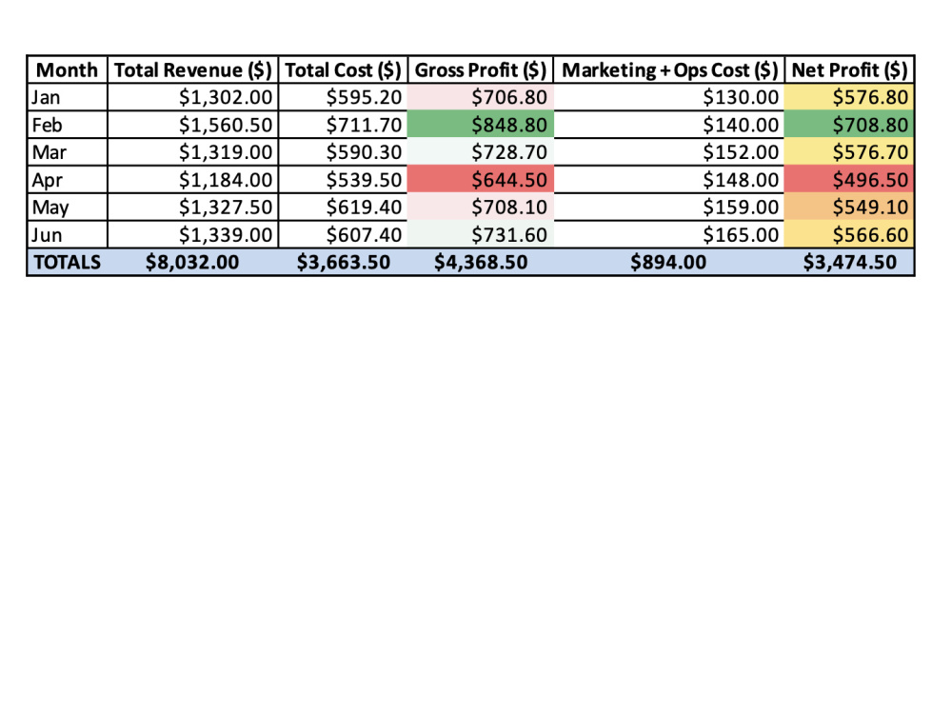Image resolution: width=952 pixels, height=714 pixels.
Task: Click the TOTALS row label
Action: [x=68, y=262]
